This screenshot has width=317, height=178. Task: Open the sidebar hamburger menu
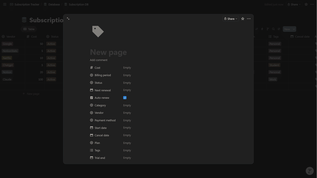click(5, 4)
